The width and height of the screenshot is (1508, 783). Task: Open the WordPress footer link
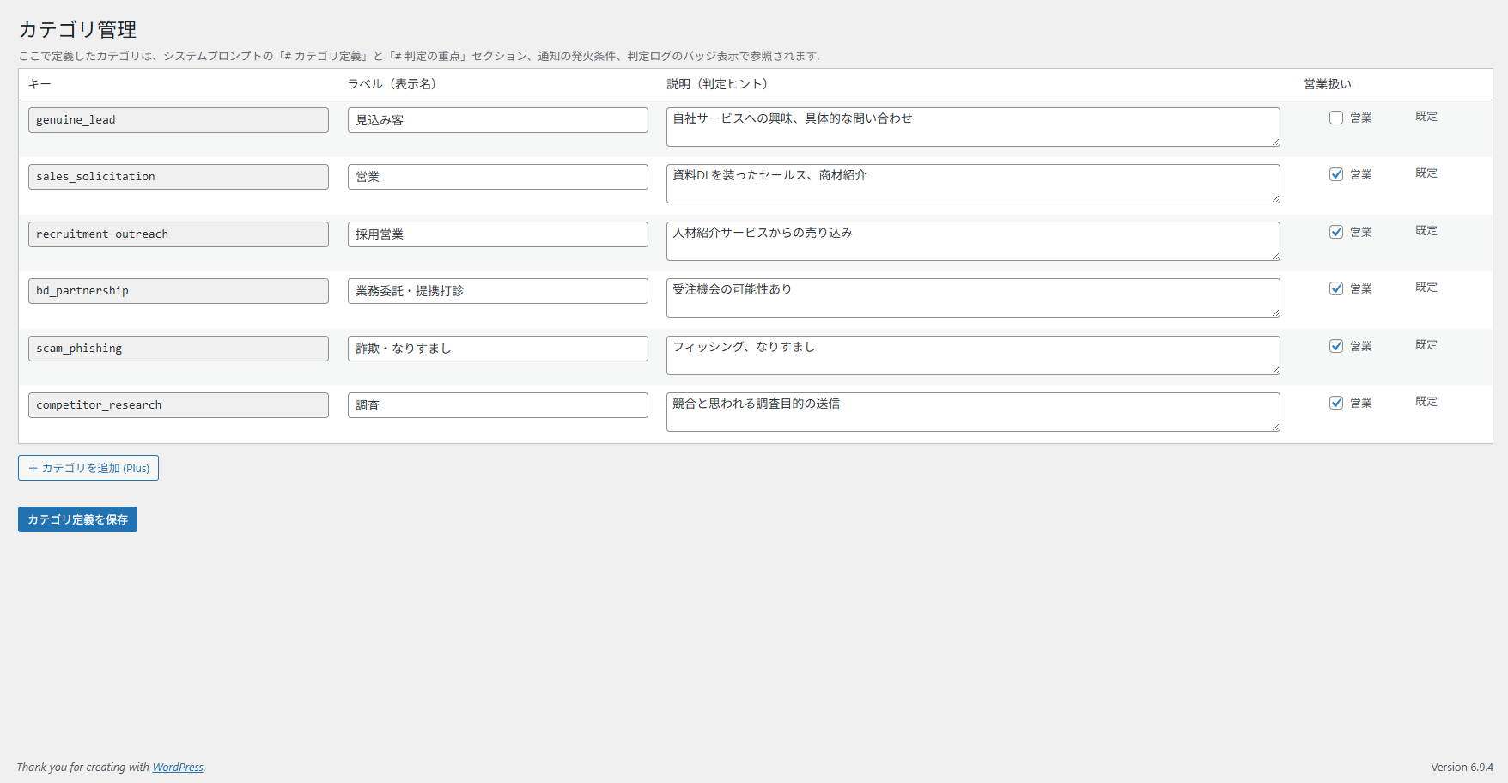(x=178, y=768)
